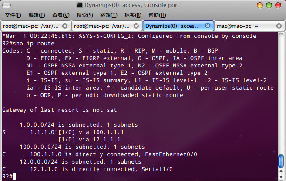Switch to second root@mac-pc tab
This screenshot has width=286, height=181.
pyautogui.click(x=102, y=26)
